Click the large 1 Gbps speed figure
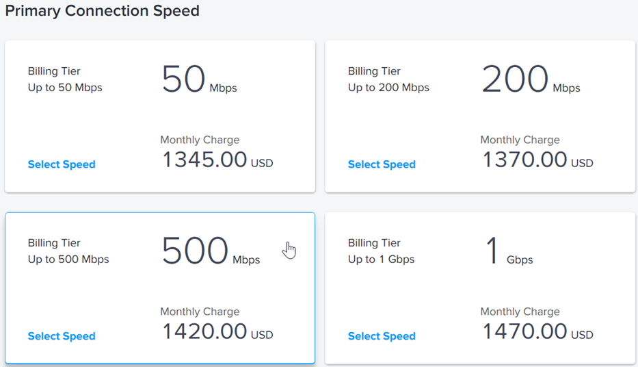The width and height of the screenshot is (638, 367). [x=509, y=251]
